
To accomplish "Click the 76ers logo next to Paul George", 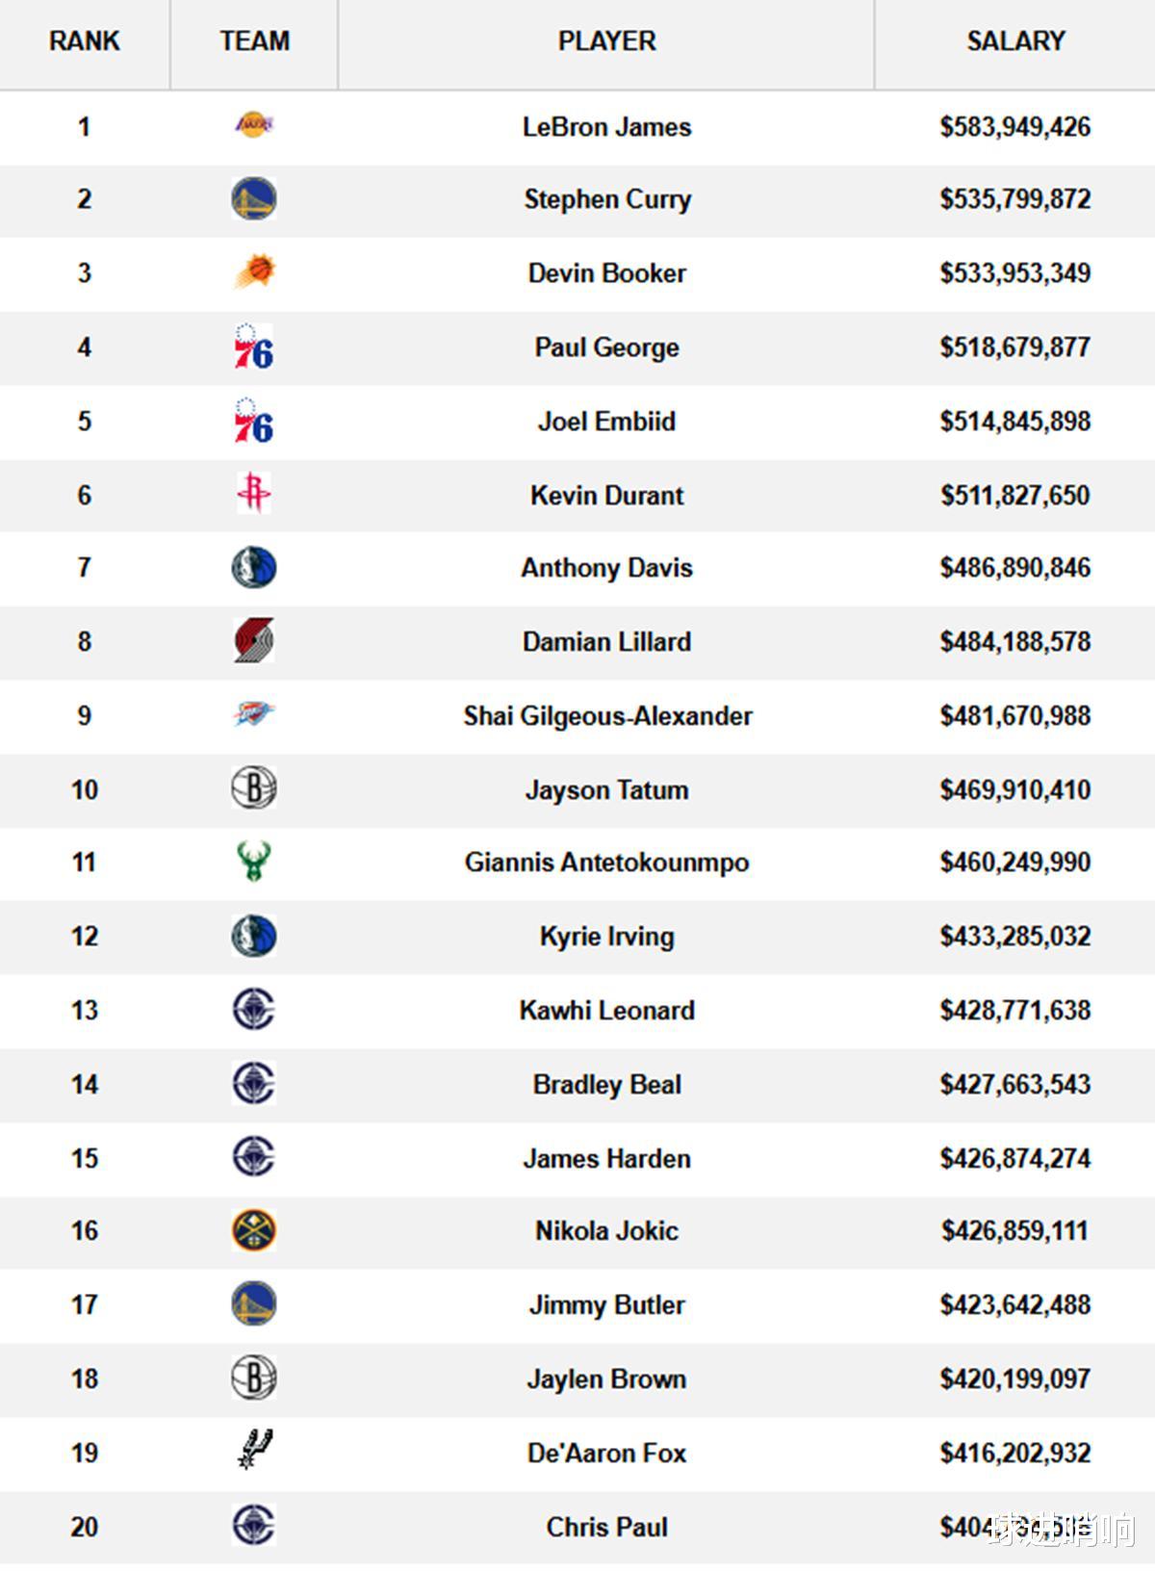I will coord(254,347).
